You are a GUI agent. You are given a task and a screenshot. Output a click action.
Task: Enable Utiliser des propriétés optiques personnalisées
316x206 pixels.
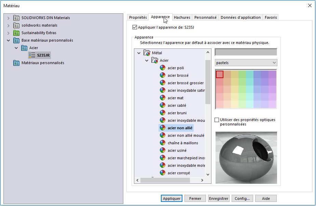click(217, 120)
